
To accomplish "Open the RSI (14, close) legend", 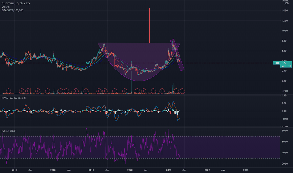I will click(x=9, y=131).
